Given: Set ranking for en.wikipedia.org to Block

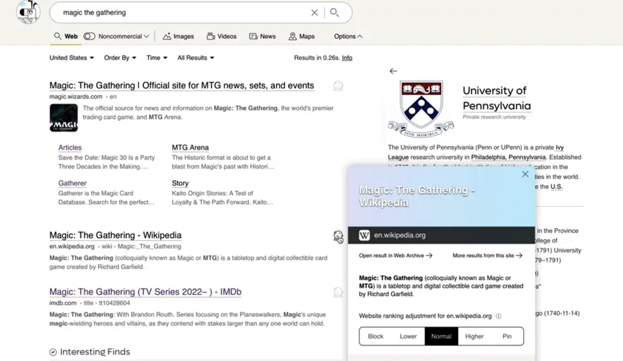Looking at the screenshot, I should [x=376, y=336].
